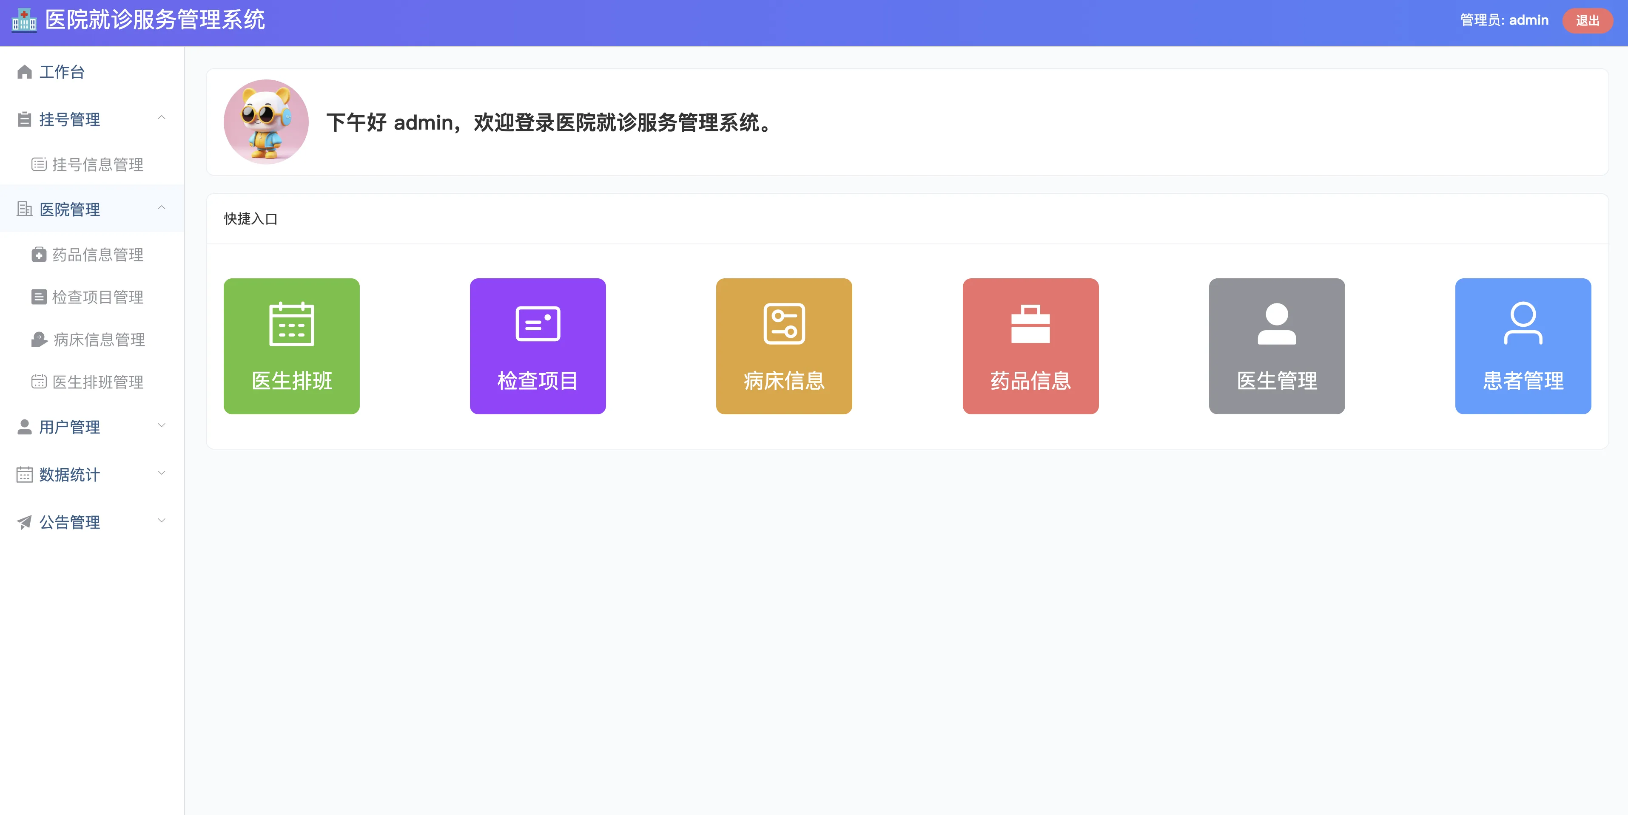Open the purple 检查项目 quick-entry tile
1628x815 pixels.
tap(537, 346)
